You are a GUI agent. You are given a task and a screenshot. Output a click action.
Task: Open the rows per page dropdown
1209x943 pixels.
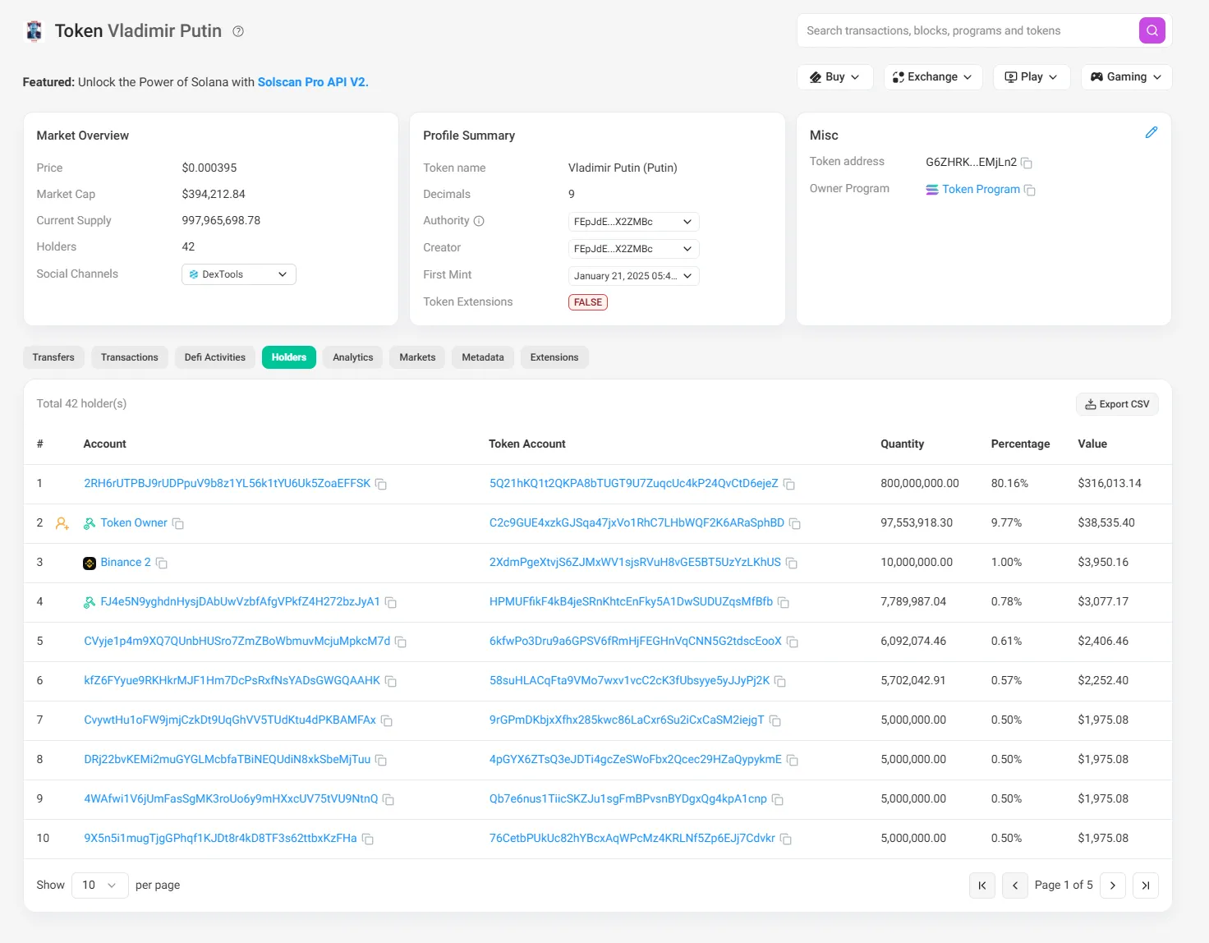pyautogui.click(x=99, y=885)
